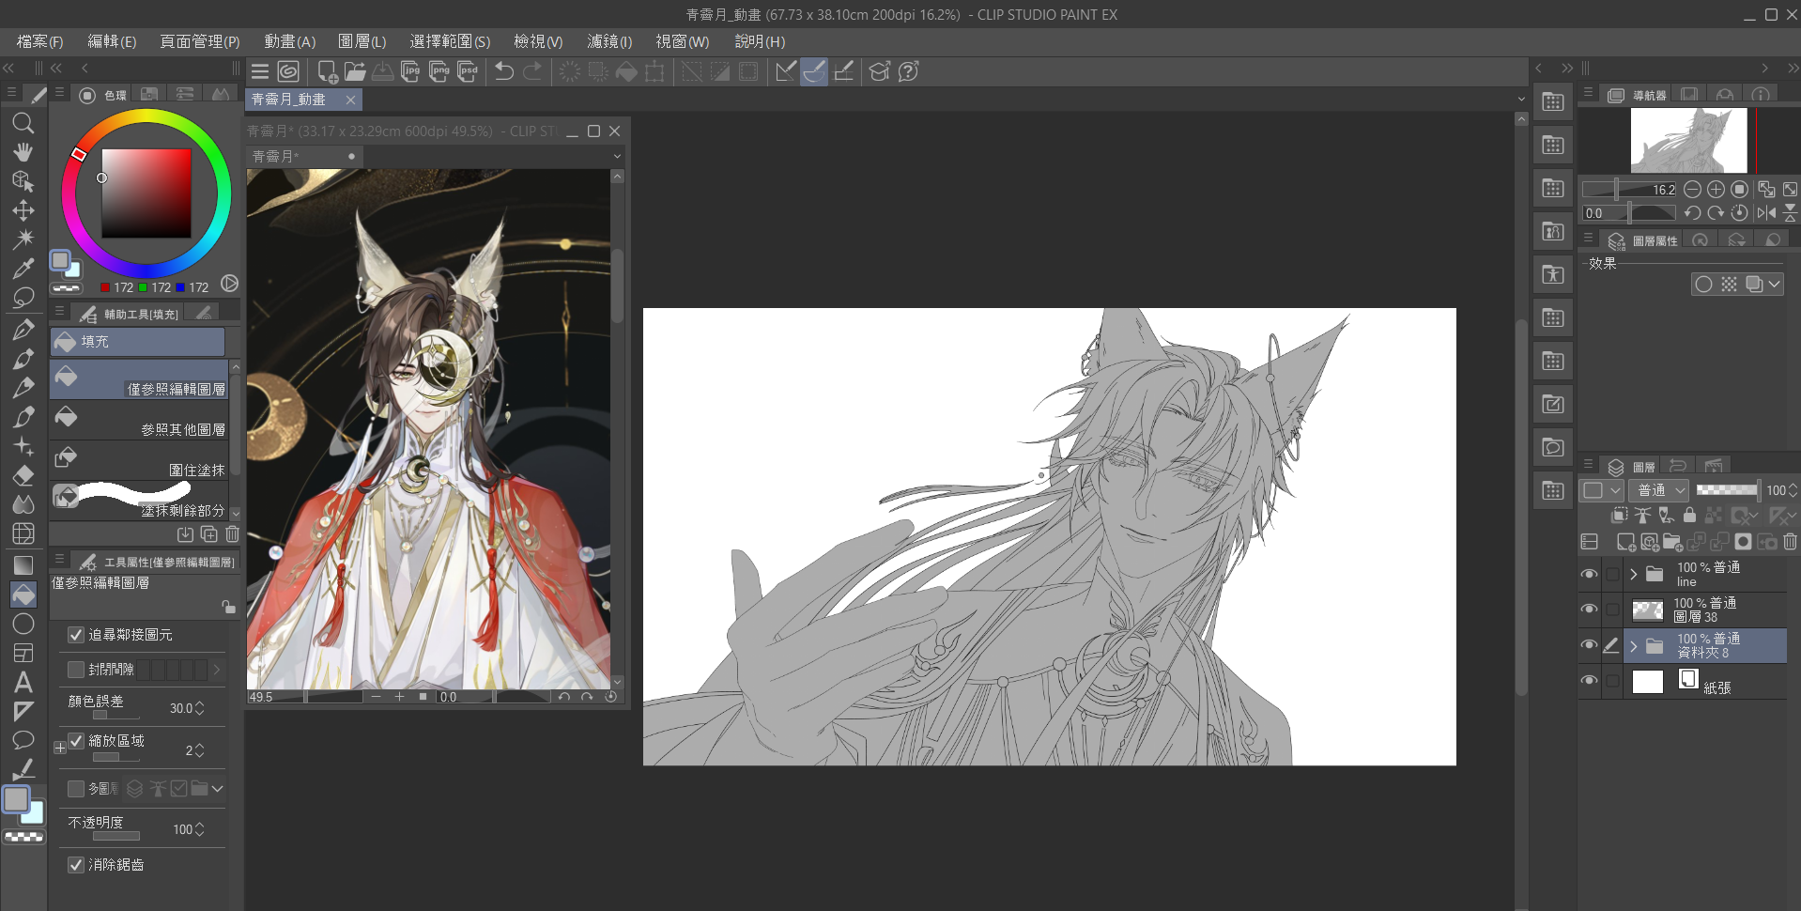This screenshot has height=911, width=1801.
Task: Select the Move Layer tool
Action: (23, 210)
